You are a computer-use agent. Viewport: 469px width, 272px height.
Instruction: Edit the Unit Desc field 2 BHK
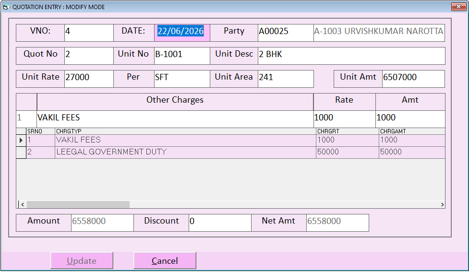351,56
